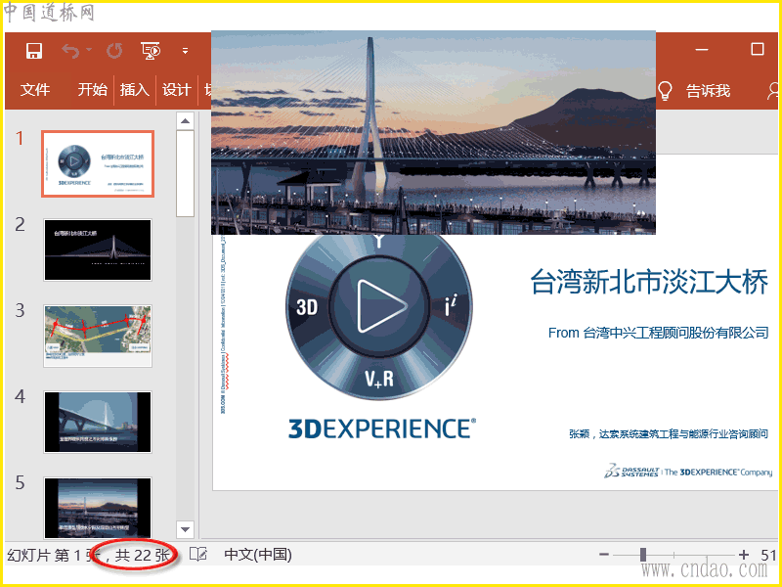The height and width of the screenshot is (587, 782).
Task: Switch to the 设计 ribbon tab
Action: [x=177, y=90]
